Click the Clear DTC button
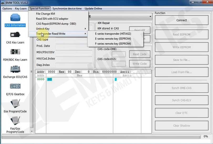The width and height of the screenshot is (213, 144). coord(182,113)
